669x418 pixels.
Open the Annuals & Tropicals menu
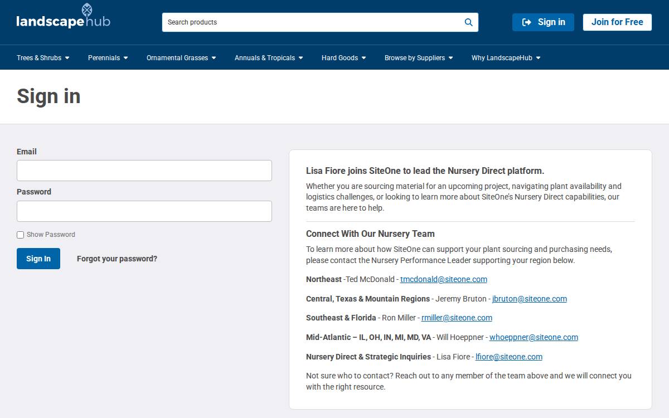(x=269, y=57)
